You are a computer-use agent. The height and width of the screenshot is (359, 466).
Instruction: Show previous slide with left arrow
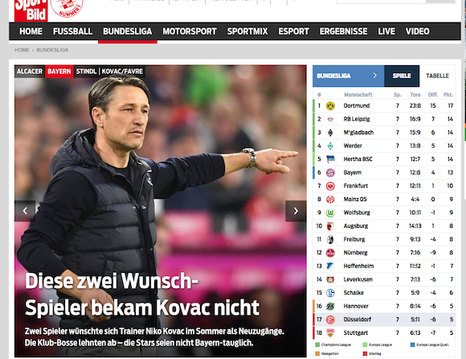click(25, 211)
